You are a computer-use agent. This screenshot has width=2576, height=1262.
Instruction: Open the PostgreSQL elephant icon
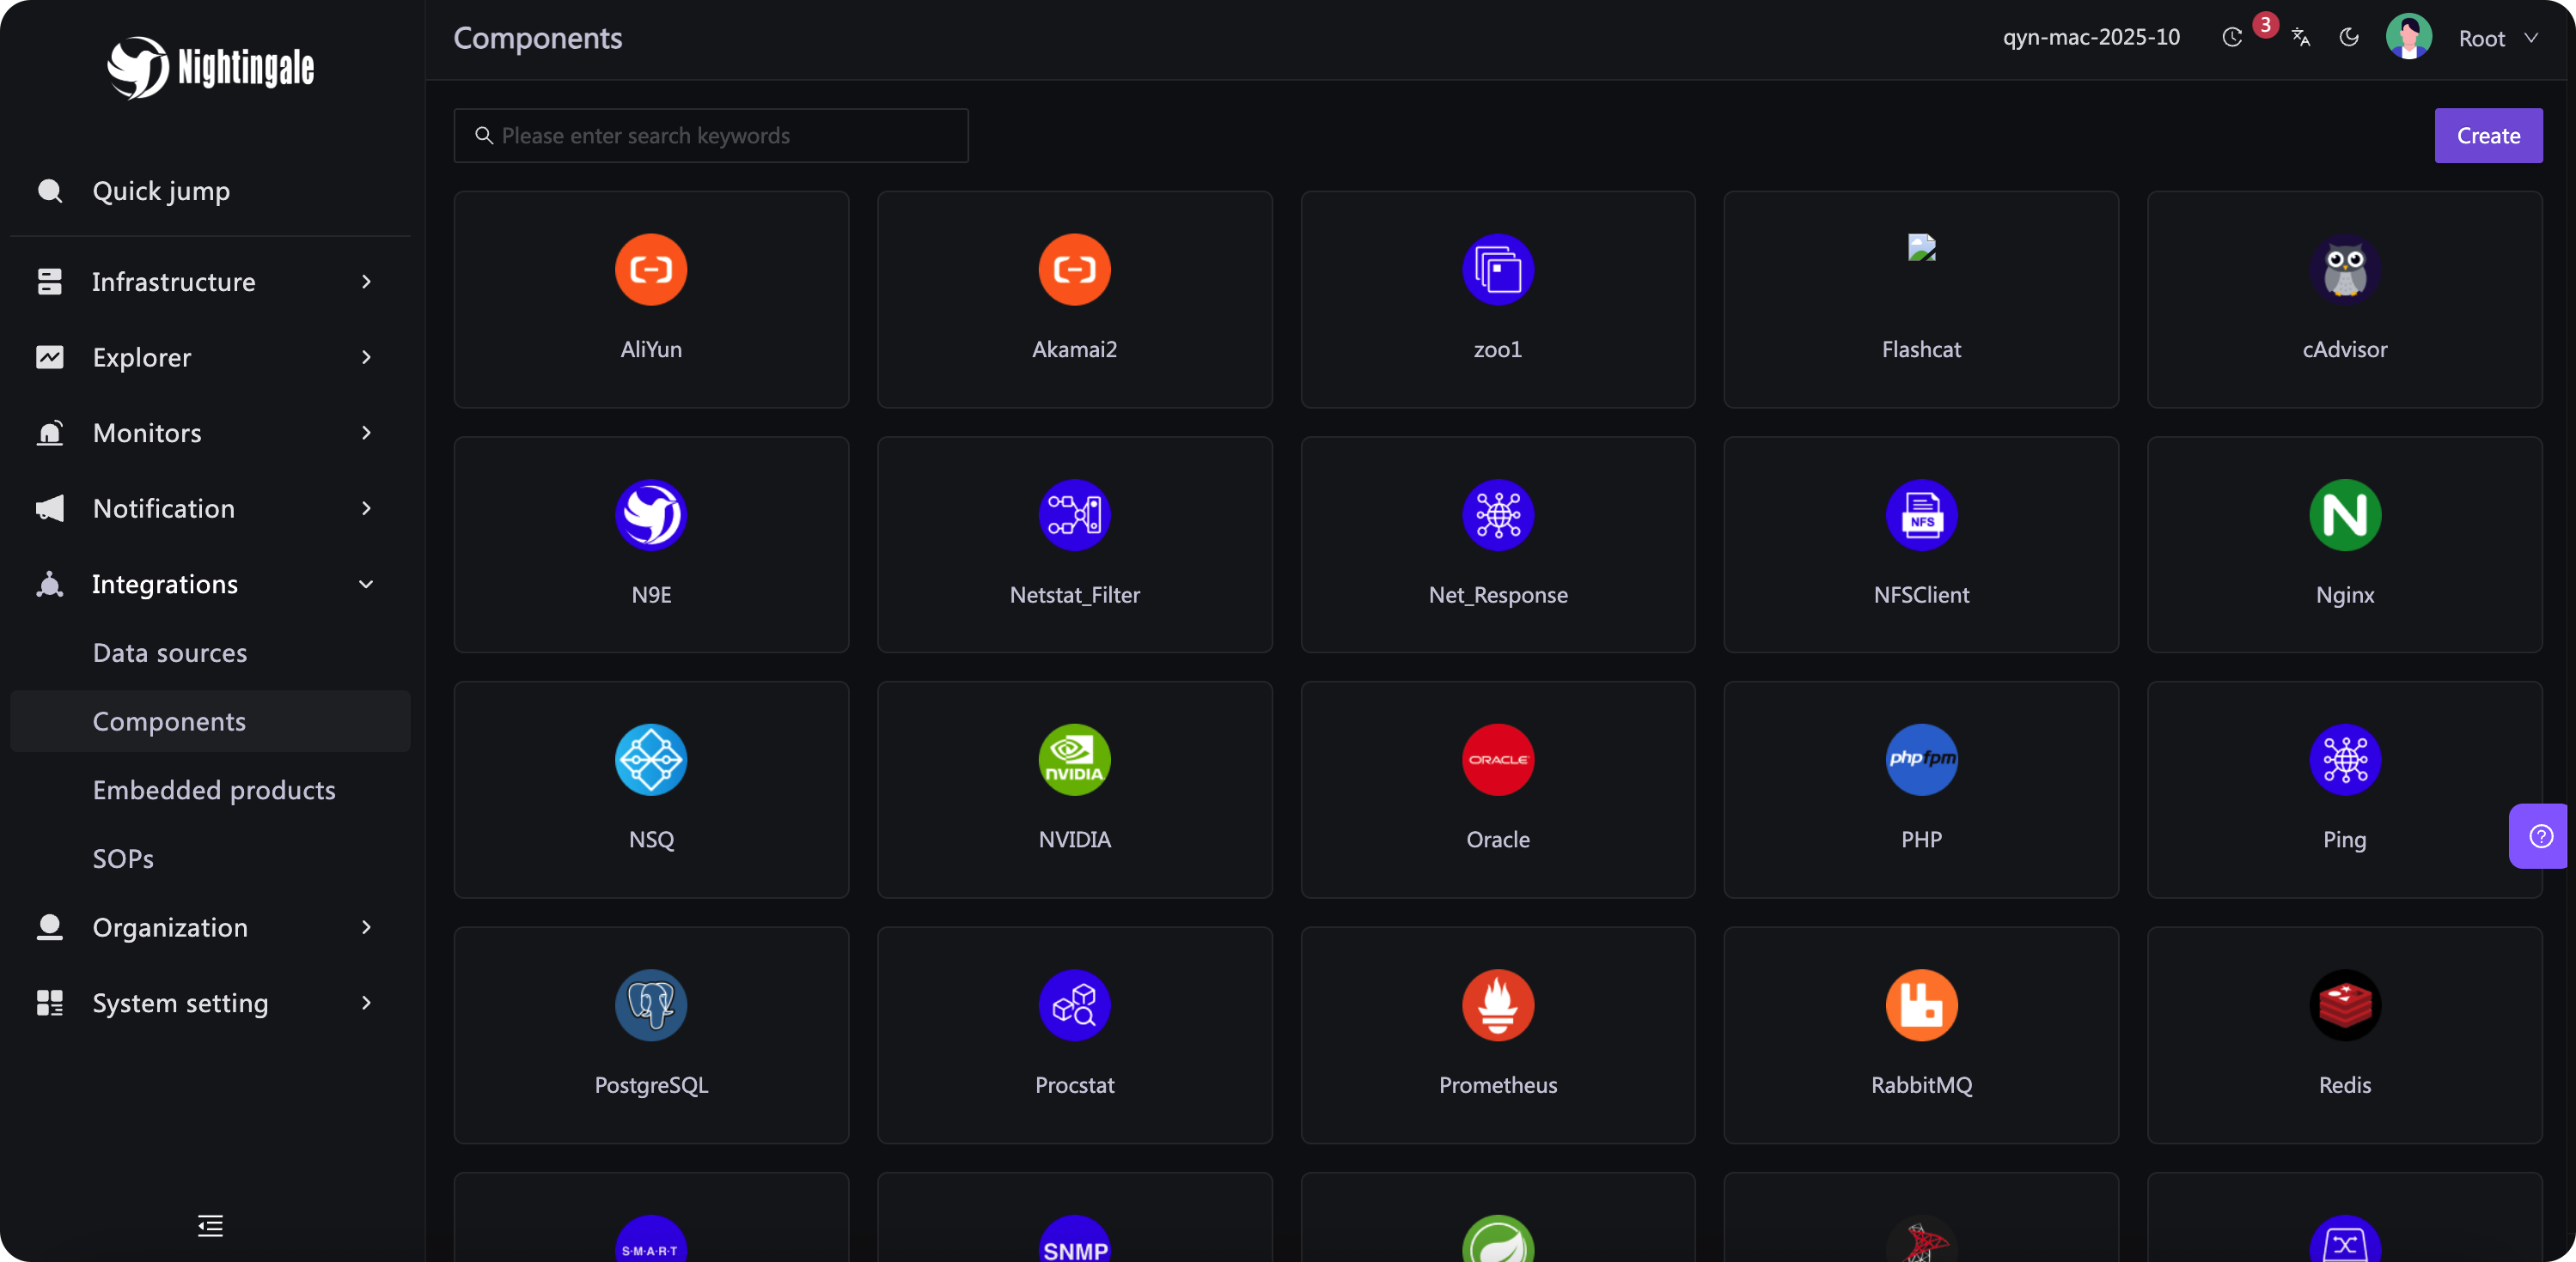(x=651, y=1004)
